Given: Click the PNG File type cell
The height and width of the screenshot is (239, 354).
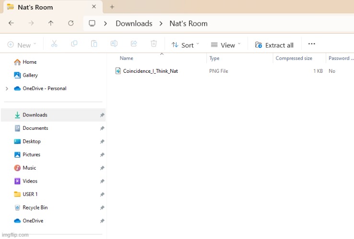Looking at the screenshot, I should [x=219, y=71].
